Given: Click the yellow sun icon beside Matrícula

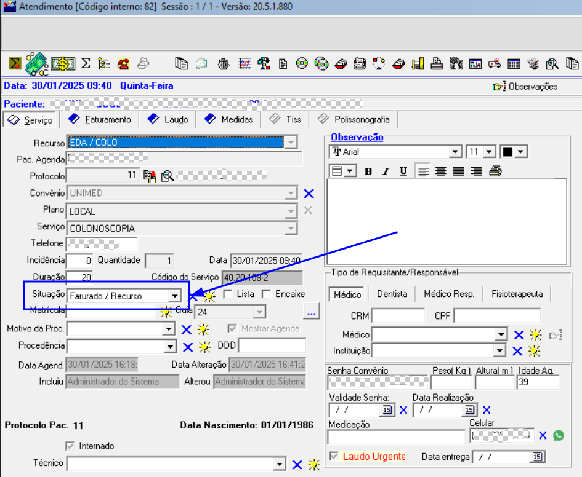Looking at the screenshot, I should [x=166, y=312].
